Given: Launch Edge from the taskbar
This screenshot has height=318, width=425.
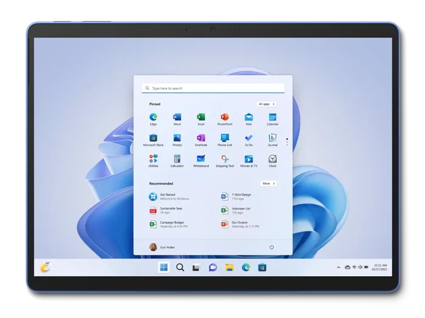Looking at the screenshot, I should click(x=246, y=268).
